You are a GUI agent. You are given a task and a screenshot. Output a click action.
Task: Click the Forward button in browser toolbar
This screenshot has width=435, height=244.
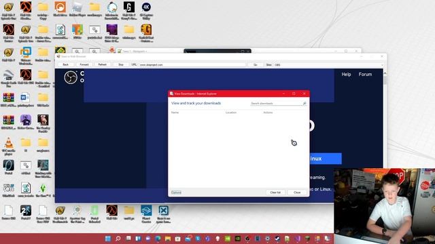(x=84, y=64)
